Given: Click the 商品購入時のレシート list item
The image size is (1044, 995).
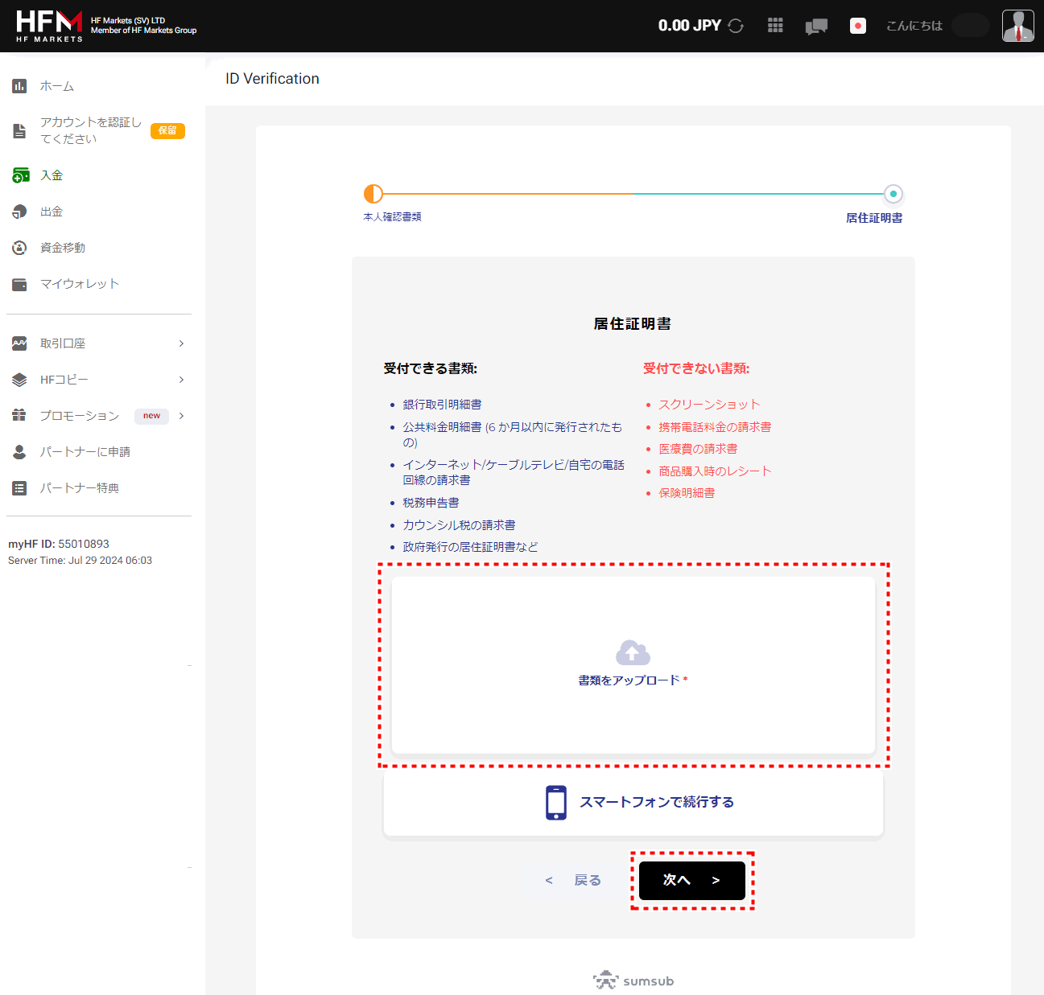Looking at the screenshot, I should click(716, 471).
